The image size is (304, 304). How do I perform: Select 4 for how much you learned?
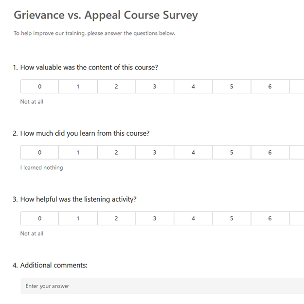[193, 152]
